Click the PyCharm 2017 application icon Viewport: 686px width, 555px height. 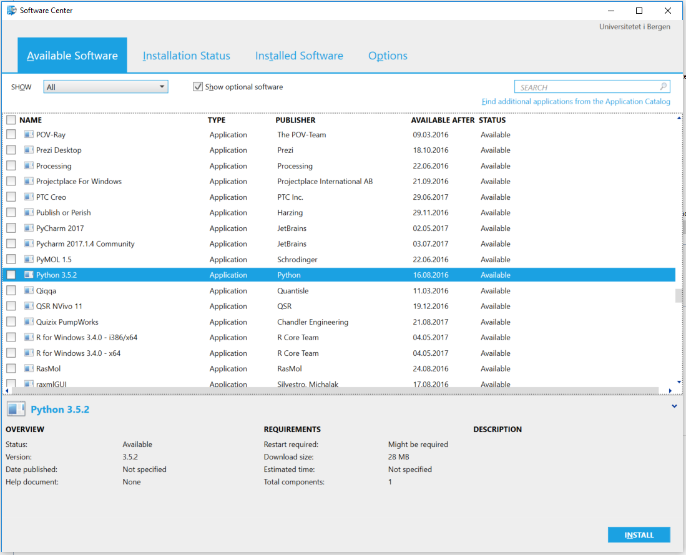(29, 228)
